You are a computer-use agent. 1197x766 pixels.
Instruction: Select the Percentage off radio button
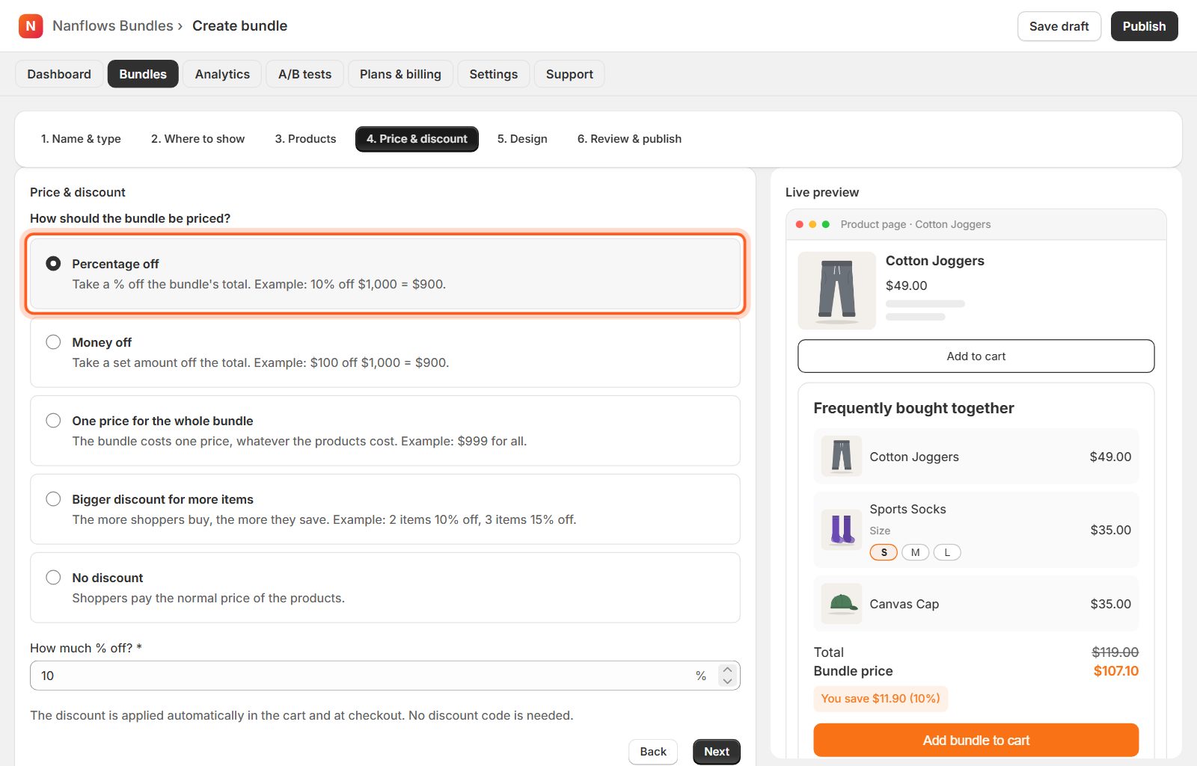point(53,263)
